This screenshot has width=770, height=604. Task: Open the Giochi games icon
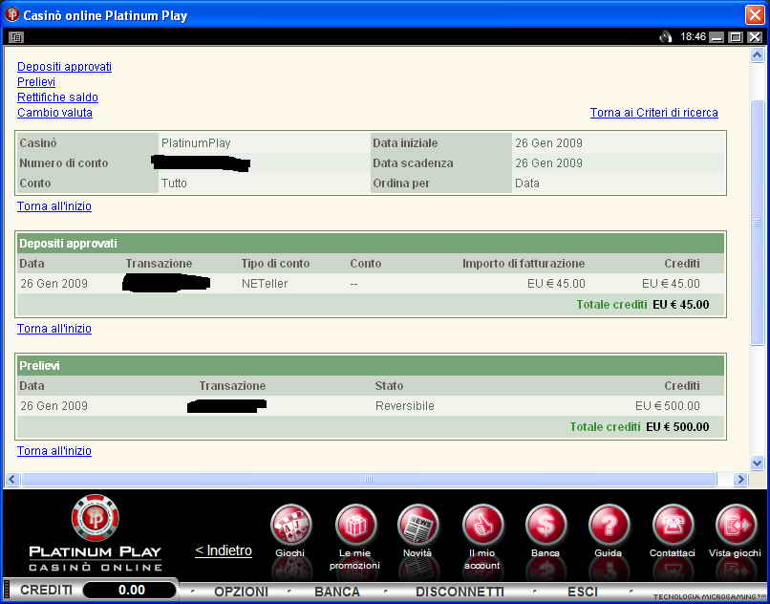(290, 526)
